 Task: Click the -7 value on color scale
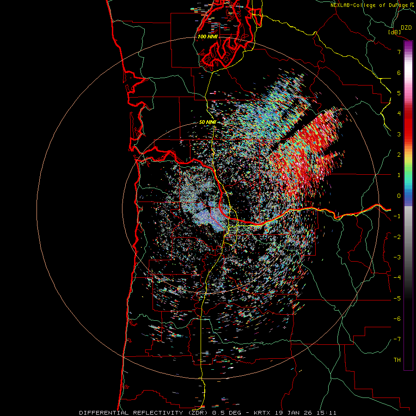tap(397, 339)
